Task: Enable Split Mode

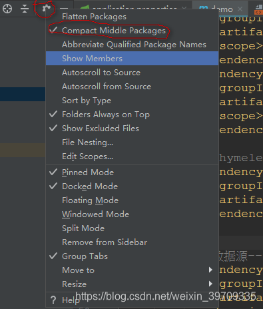Action: pos(132,228)
